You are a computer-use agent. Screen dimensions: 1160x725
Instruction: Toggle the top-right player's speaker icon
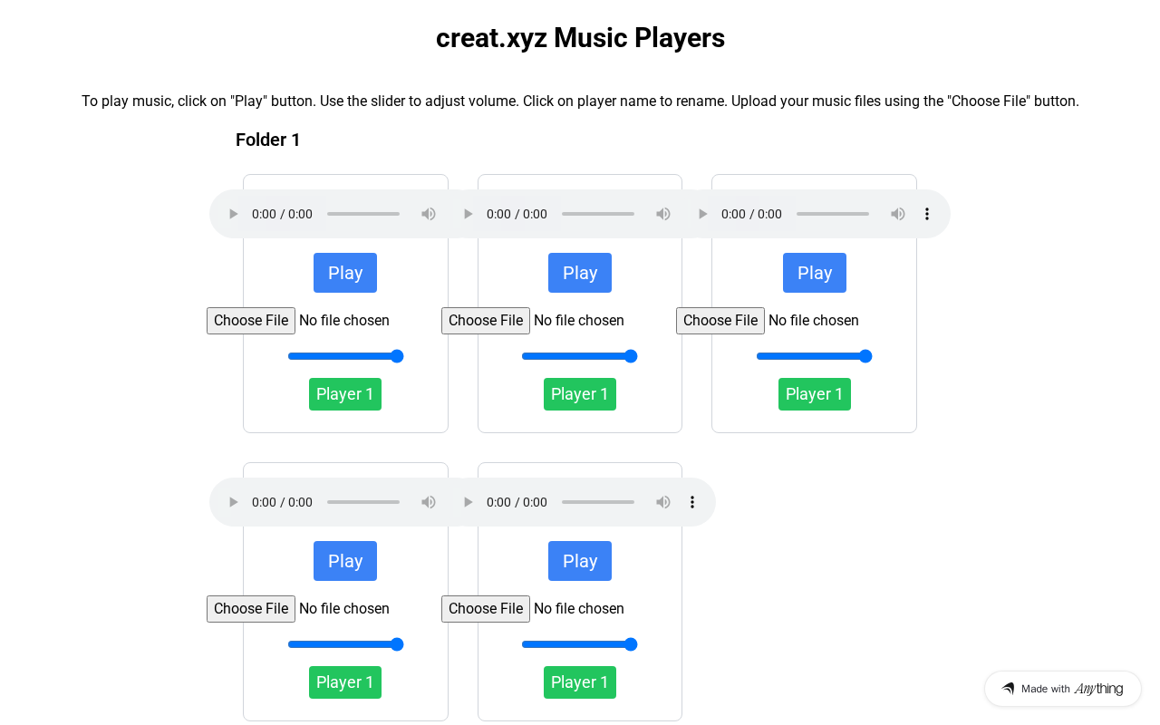898,214
